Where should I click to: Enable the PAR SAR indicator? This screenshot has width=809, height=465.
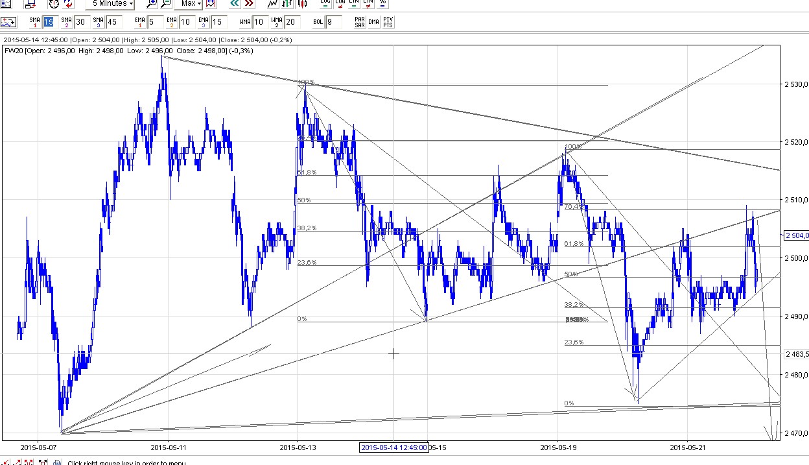(360, 22)
